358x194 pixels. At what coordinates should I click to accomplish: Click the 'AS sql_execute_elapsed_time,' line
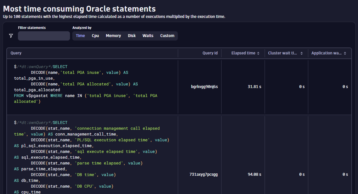(48, 157)
